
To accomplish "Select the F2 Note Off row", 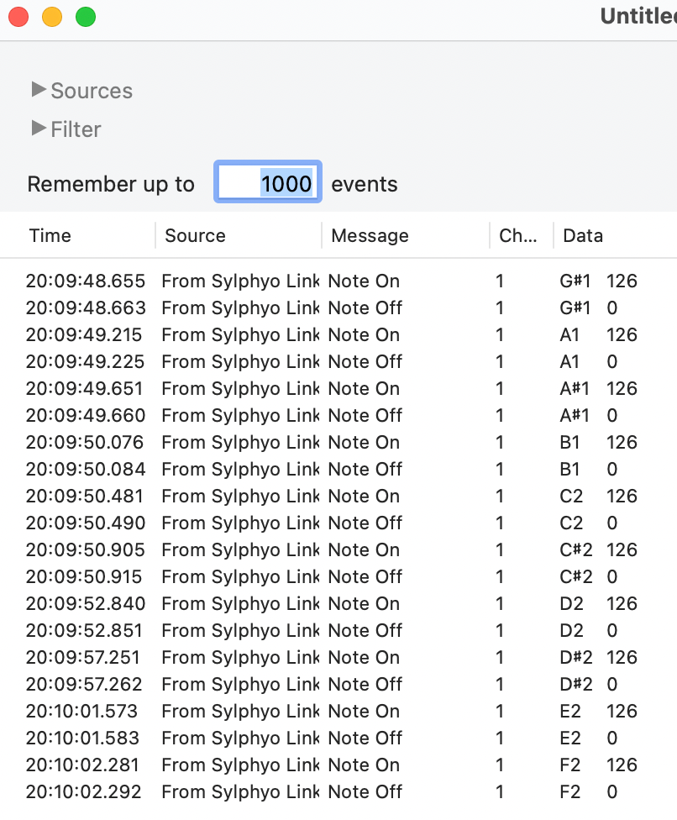I will coord(336,791).
